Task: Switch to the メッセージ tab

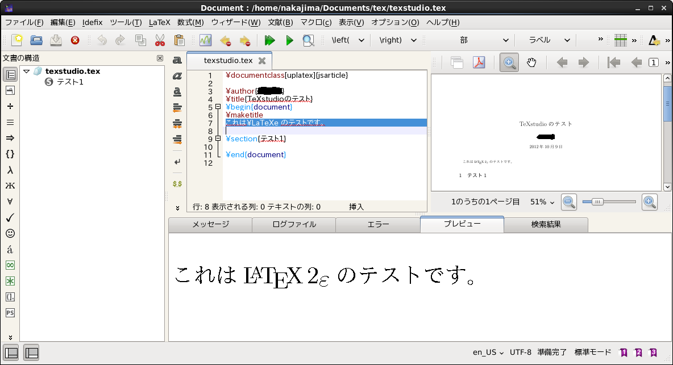Action: pos(210,224)
